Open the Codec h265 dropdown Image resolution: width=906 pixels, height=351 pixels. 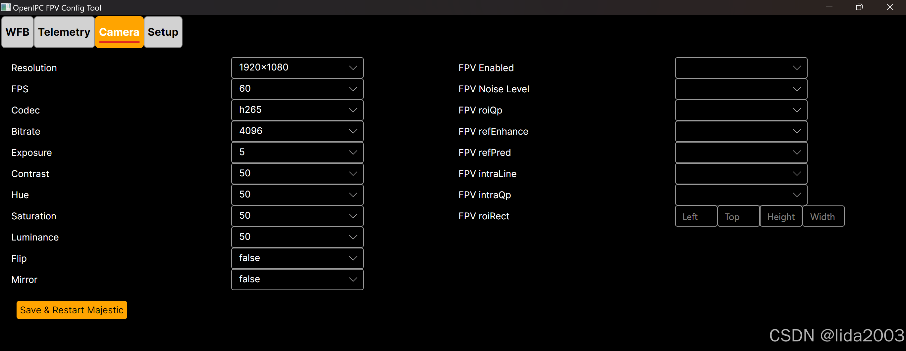(297, 110)
